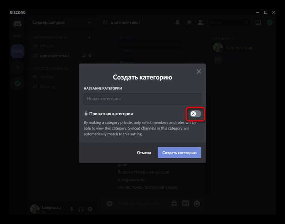The image size is (285, 224).
Task: Open emoji picker in message box
Action: (197, 203)
